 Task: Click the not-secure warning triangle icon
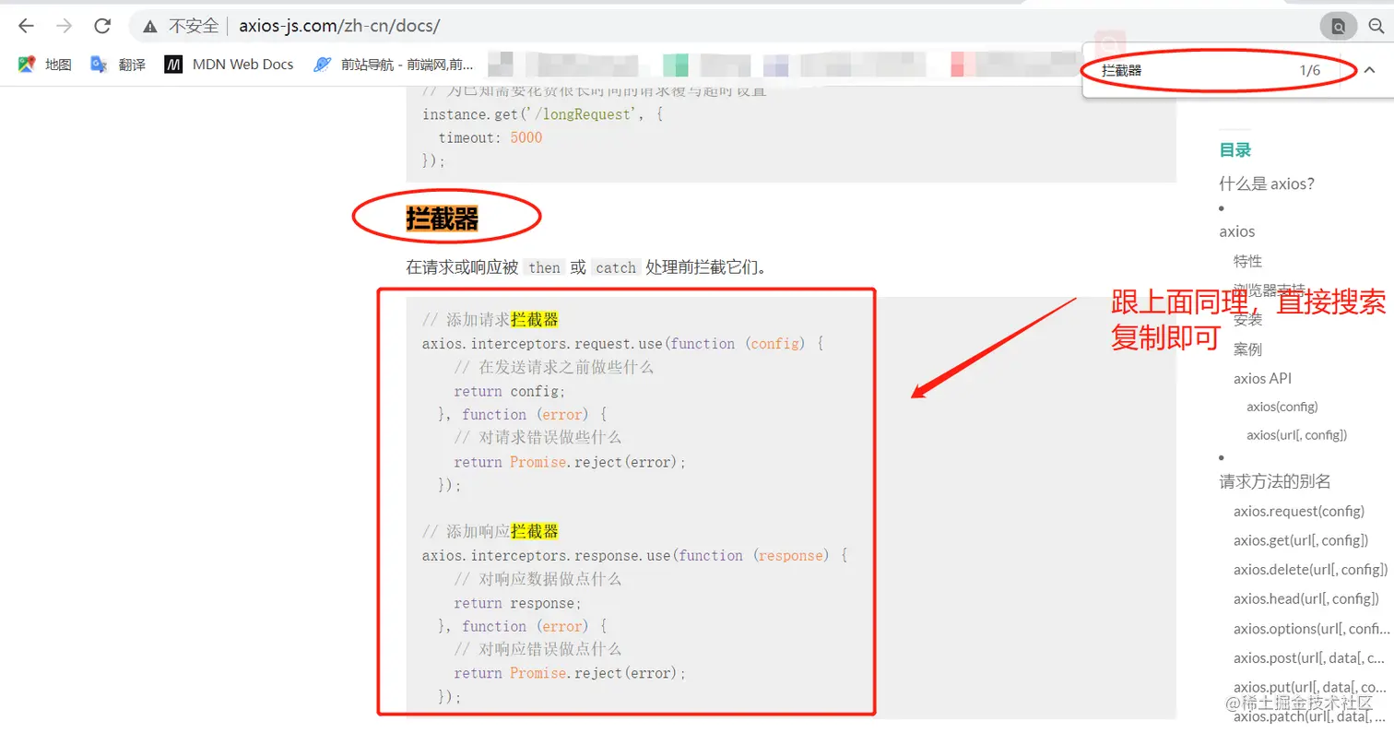click(150, 26)
